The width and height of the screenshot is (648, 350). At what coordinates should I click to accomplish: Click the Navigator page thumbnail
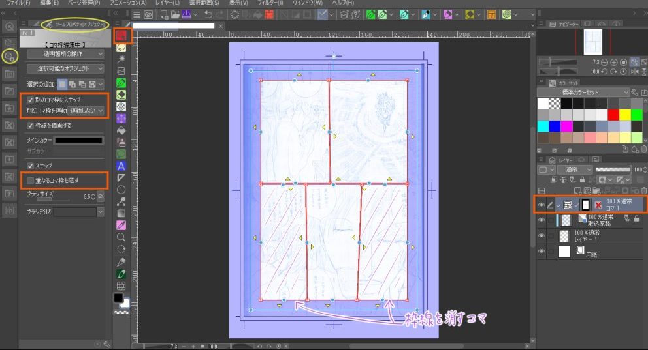pyautogui.click(x=592, y=41)
